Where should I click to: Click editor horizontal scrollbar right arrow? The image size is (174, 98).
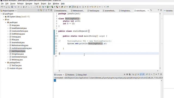coord(158,71)
